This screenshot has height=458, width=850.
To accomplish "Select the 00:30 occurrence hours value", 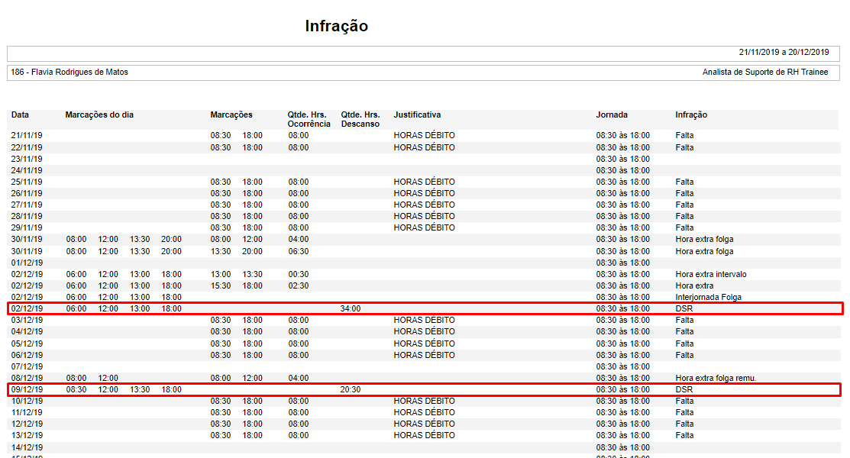I will (x=299, y=274).
